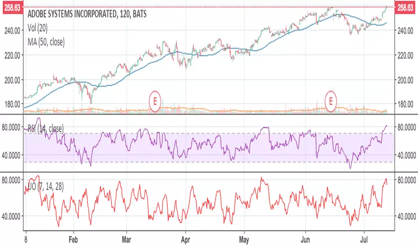The height and width of the screenshot is (246, 418).
Task: Click the 80.0000 label on right UO axis
Action: (406, 180)
